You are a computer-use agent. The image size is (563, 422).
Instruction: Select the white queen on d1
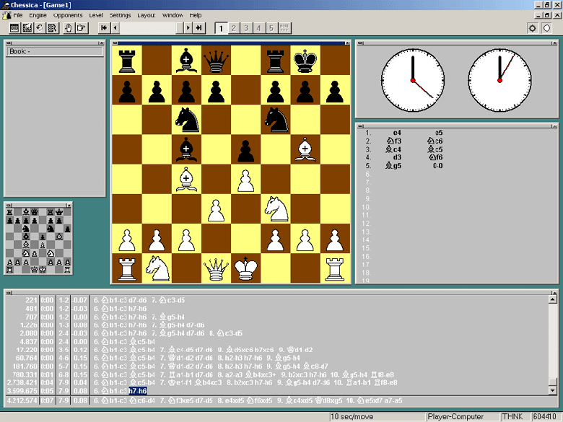pos(216,268)
